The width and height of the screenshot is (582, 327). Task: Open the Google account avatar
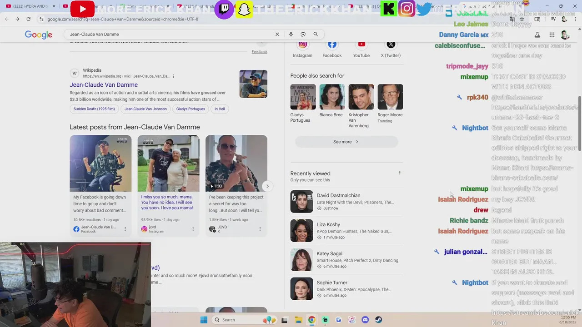[565, 35]
